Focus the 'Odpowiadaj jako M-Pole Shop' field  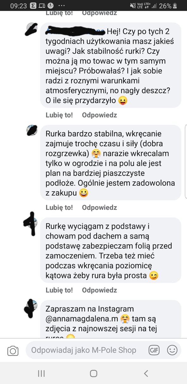[84, 350]
